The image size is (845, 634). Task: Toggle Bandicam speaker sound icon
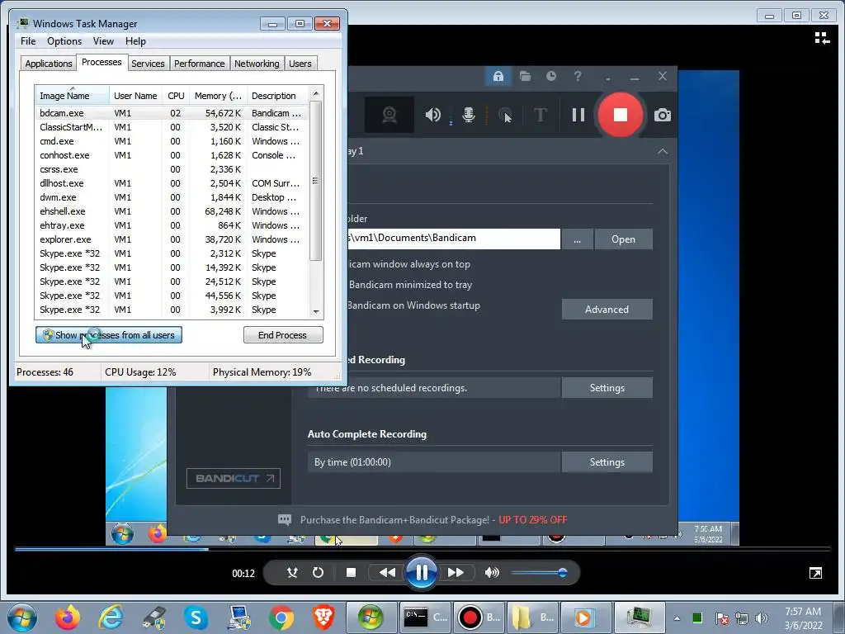click(432, 115)
